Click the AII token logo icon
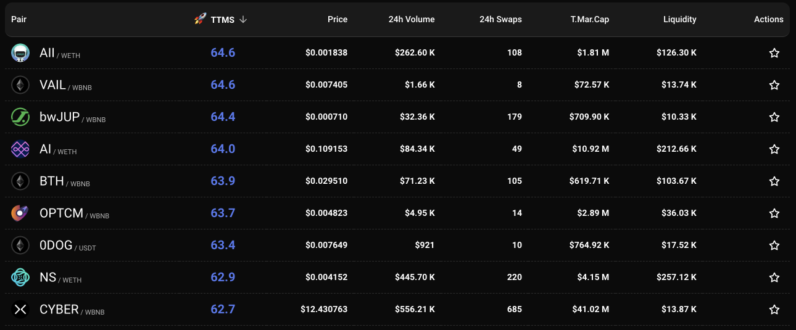 coord(20,53)
